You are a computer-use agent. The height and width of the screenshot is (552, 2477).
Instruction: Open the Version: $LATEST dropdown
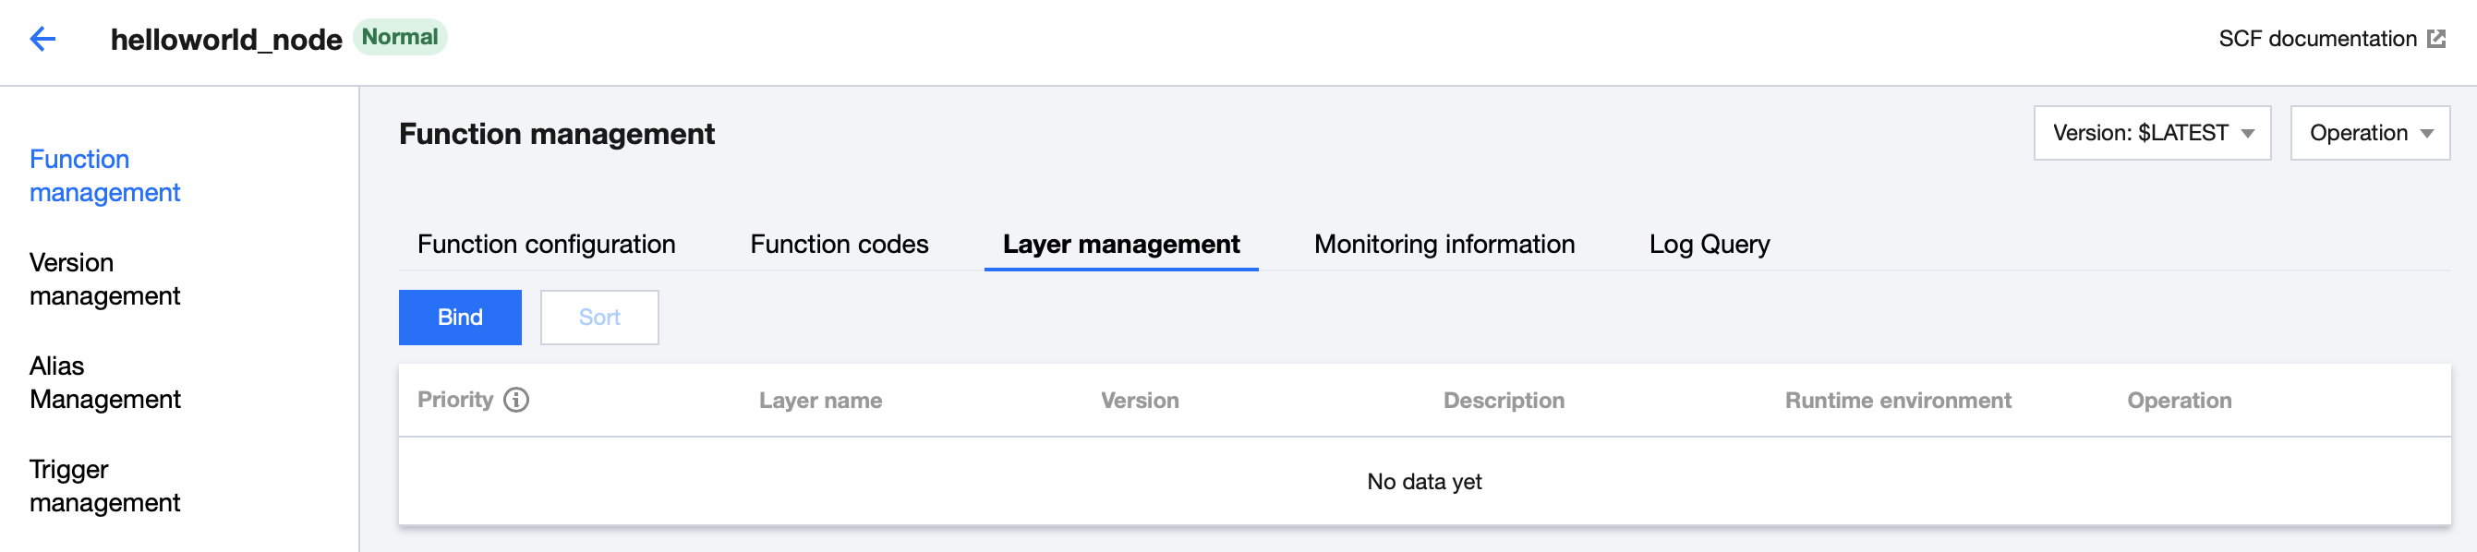click(x=2152, y=133)
